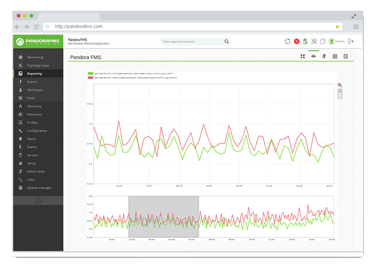
Task: Click the Admin tools sidebar icon
Action: pyautogui.click(x=20, y=171)
